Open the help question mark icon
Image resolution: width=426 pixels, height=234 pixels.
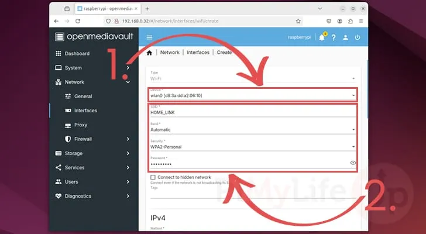coord(334,37)
